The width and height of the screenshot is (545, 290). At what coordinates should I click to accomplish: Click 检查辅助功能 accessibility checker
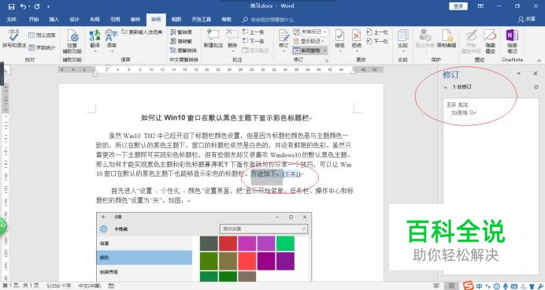pyautogui.click(x=72, y=42)
